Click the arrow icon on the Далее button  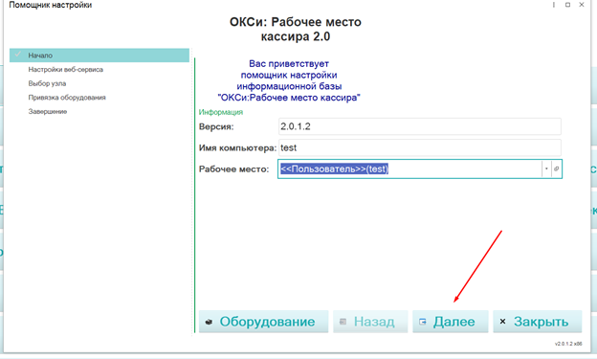tap(422, 322)
